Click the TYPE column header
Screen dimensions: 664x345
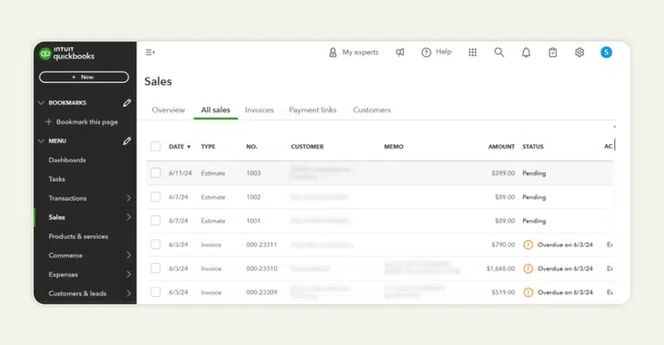click(x=207, y=147)
